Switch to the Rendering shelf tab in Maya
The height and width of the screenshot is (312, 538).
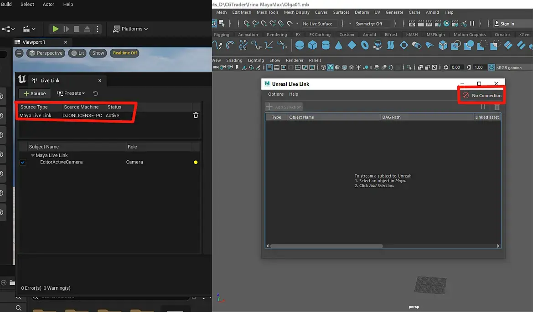(x=277, y=35)
